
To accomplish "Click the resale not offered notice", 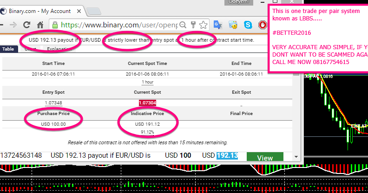I will coord(147,142).
